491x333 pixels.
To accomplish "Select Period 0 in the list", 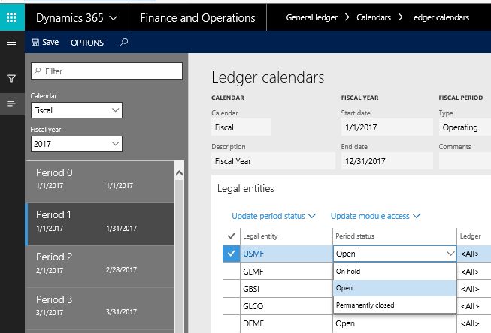I will 100,181.
